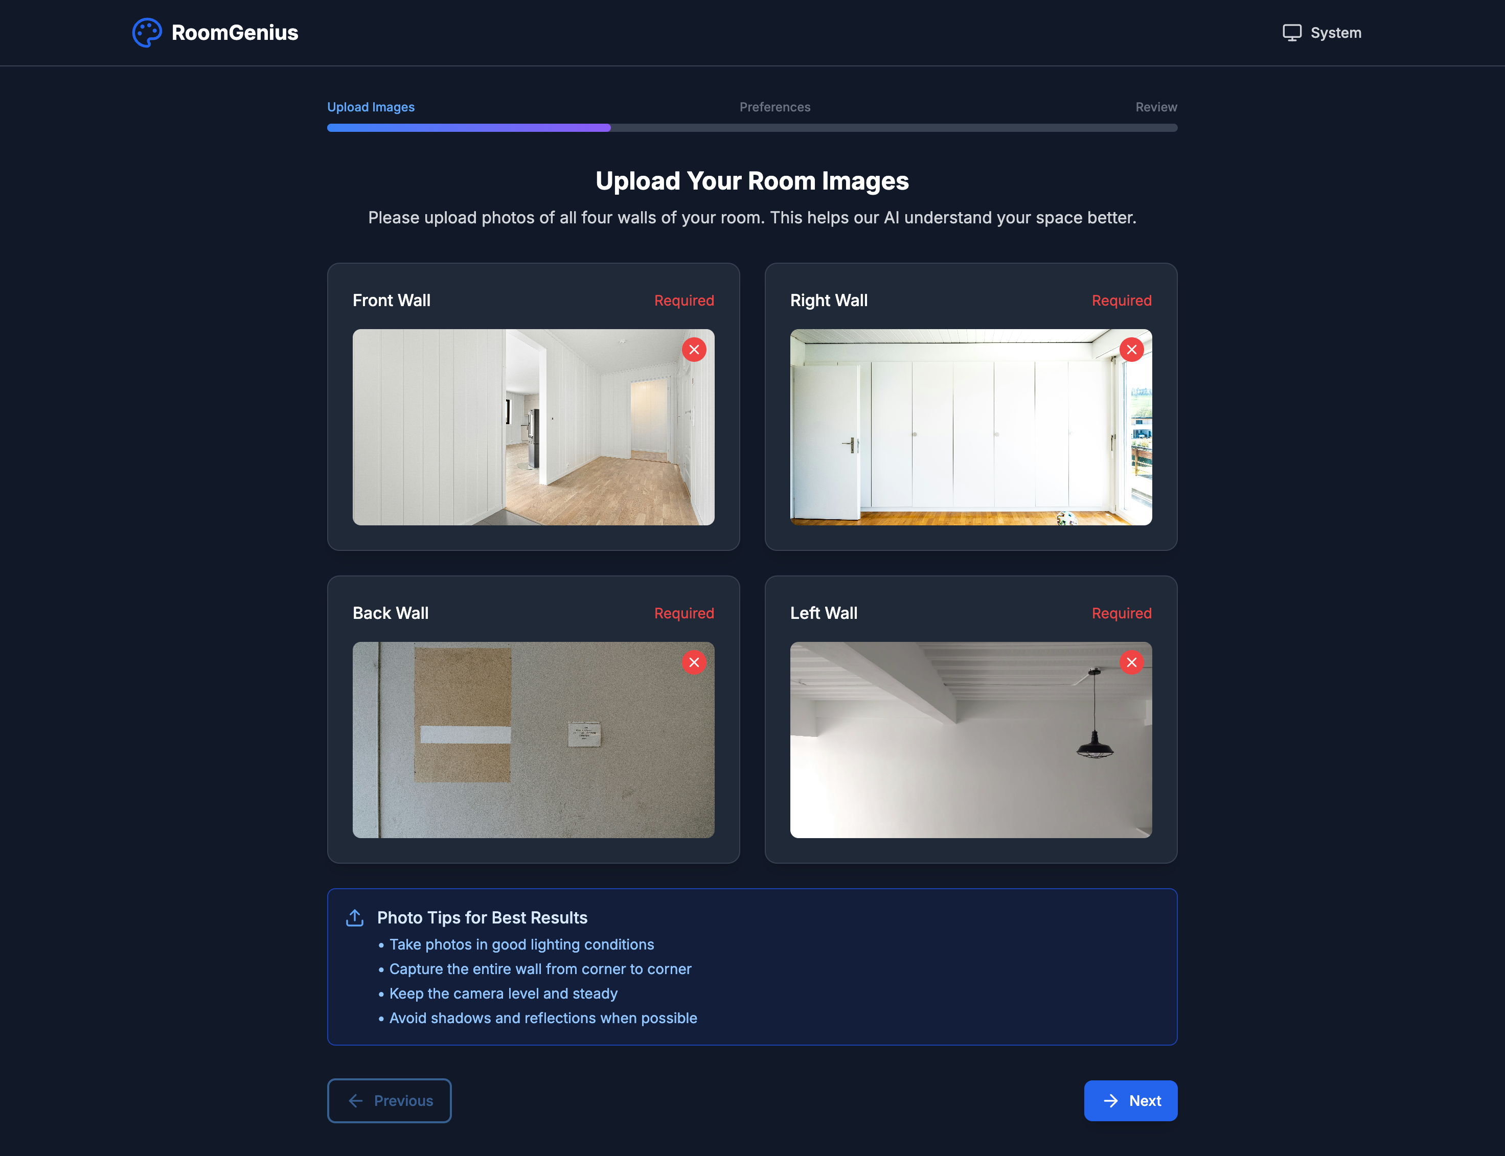Click the monitor icon beside System
This screenshot has width=1505, height=1156.
[x=1292, y=32]
